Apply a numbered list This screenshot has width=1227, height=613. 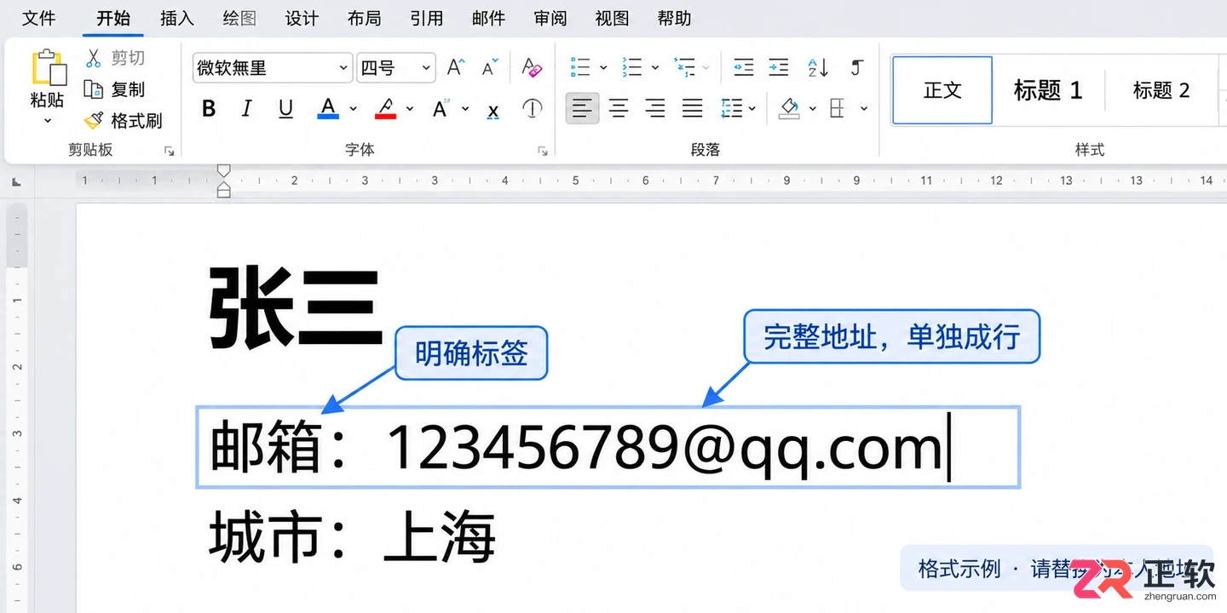coord(632,67)
